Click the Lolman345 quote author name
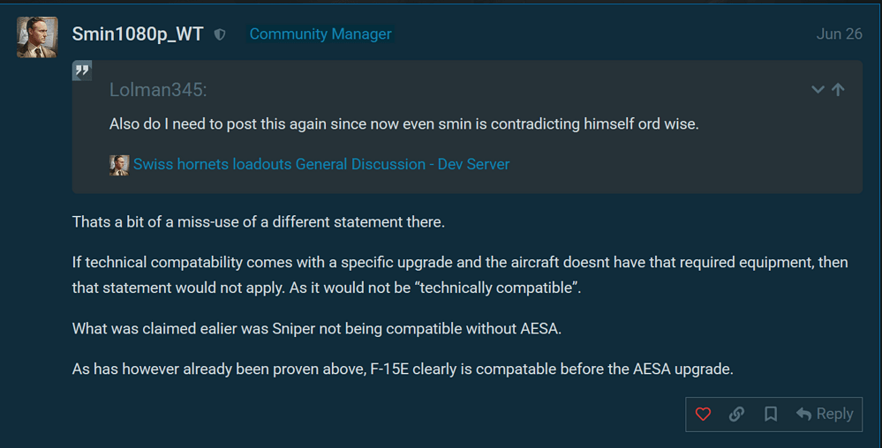The height and width of the screenshot is (448, 882). pos(158,90)
